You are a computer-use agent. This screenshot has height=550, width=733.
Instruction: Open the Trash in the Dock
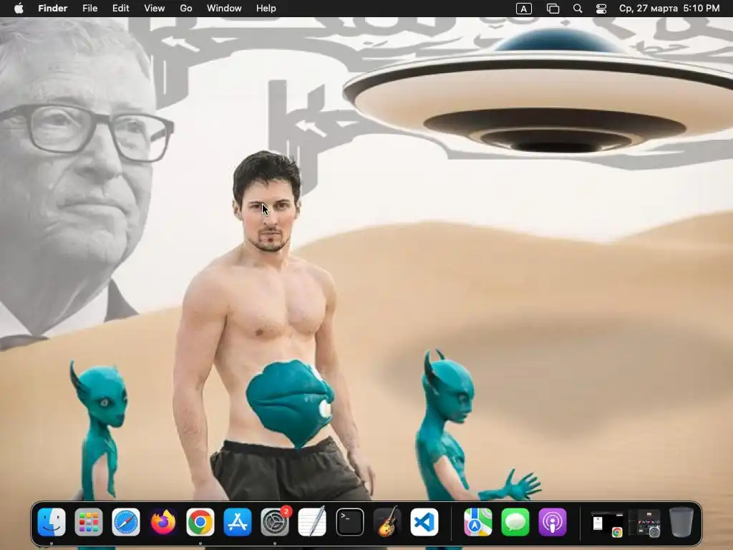681,522
